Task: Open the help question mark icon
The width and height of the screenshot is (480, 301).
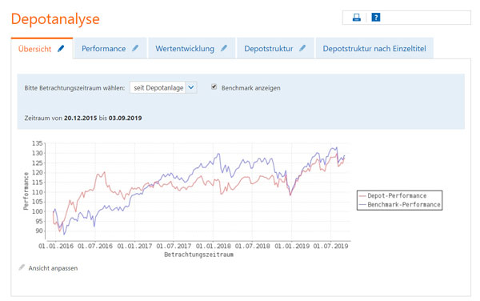Action: click(x=376, y=18)
